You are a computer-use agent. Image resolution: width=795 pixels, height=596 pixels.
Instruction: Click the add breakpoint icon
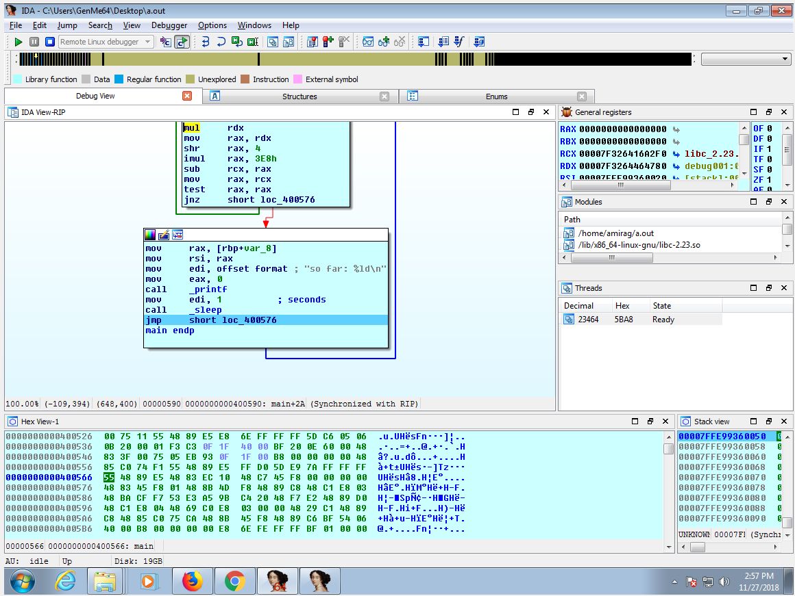328,42
